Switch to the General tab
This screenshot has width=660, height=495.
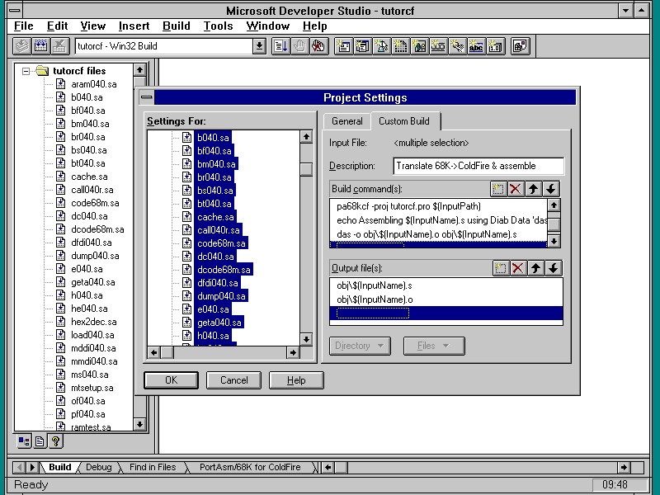pos(346,121)
